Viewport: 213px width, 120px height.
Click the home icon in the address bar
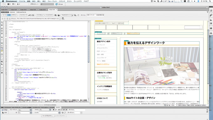(x=10, y=18)
